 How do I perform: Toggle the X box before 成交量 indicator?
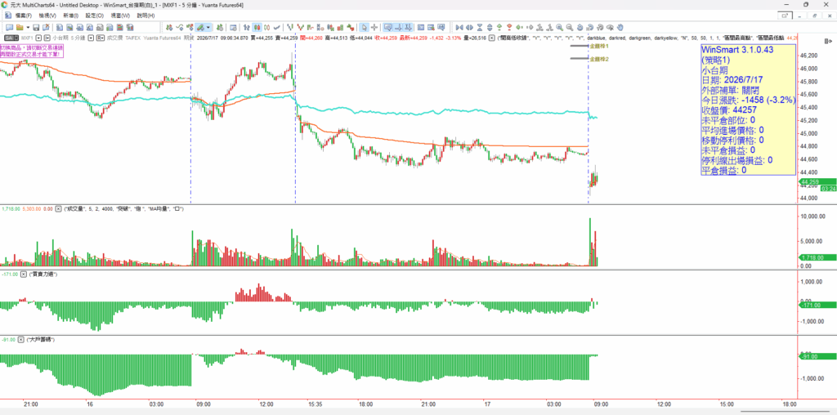[59, 208]
